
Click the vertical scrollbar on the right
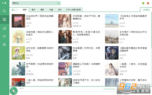[151, 30]
